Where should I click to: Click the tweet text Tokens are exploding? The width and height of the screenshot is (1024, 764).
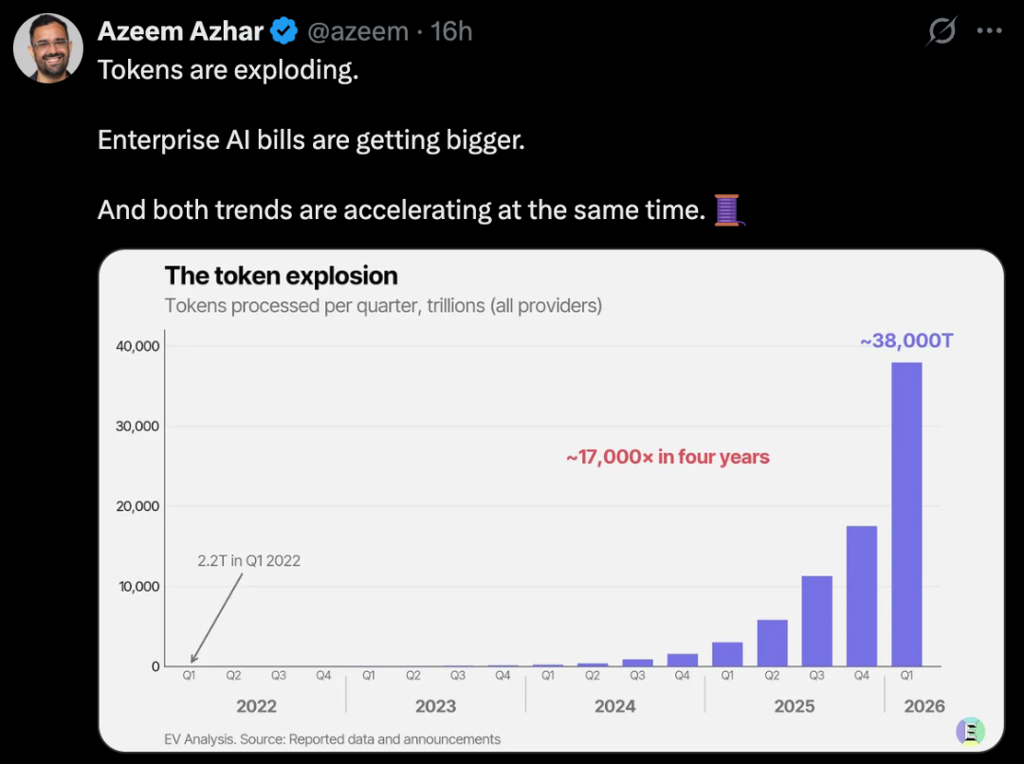(228, 70)
